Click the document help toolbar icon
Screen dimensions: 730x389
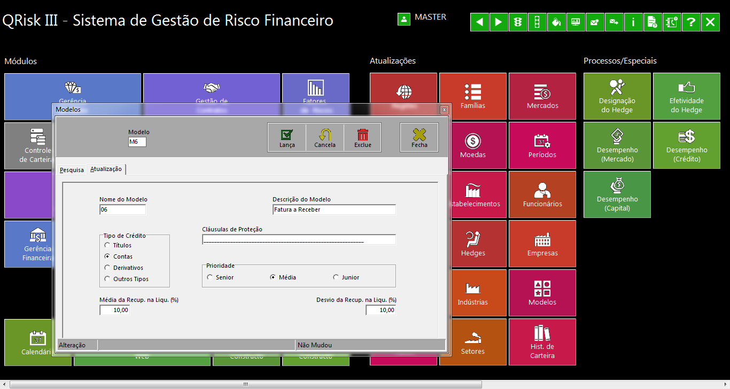coord(653,22)
